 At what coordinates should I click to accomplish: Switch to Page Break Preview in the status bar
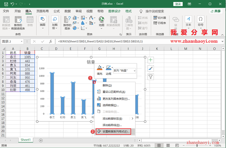click(177, 145)
